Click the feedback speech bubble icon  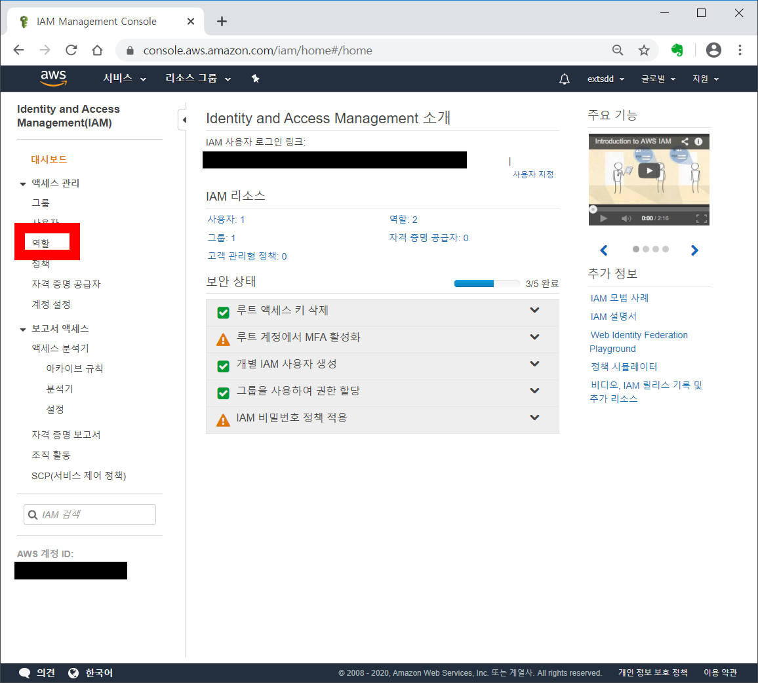(24, 673)
